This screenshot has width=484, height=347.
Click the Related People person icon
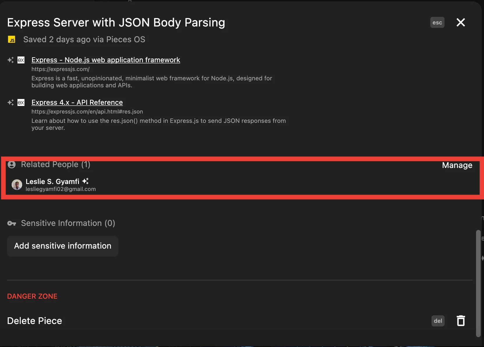[x=12, y=165]
